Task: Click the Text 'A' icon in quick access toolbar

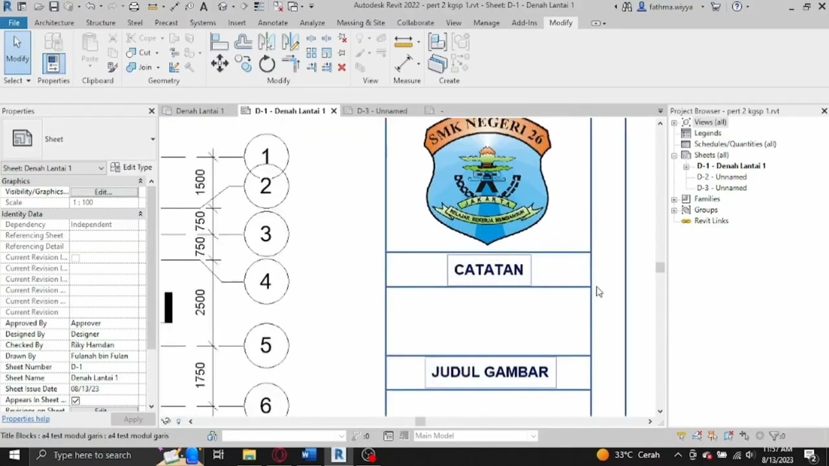Action: (x=203, y=6)
